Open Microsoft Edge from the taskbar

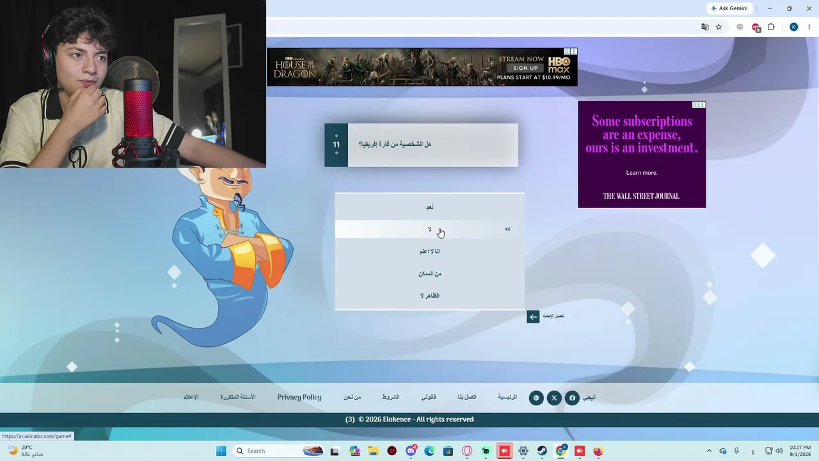(429, 451)
